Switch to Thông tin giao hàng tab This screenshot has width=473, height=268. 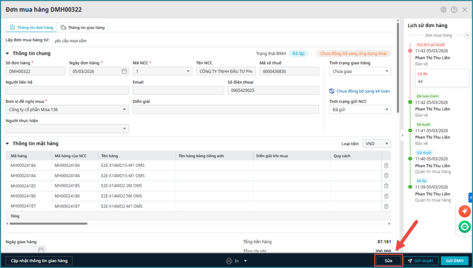[x=83, y=28]
